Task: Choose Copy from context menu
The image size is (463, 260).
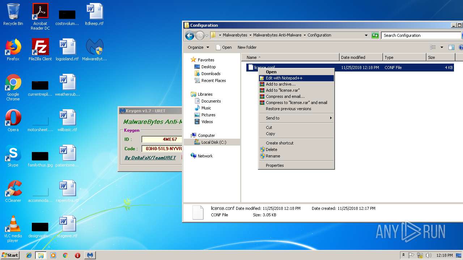Action: tap(296, 134)
